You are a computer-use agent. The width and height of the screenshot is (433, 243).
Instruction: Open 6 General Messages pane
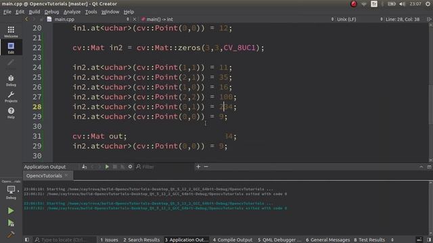tap(327, 240)
